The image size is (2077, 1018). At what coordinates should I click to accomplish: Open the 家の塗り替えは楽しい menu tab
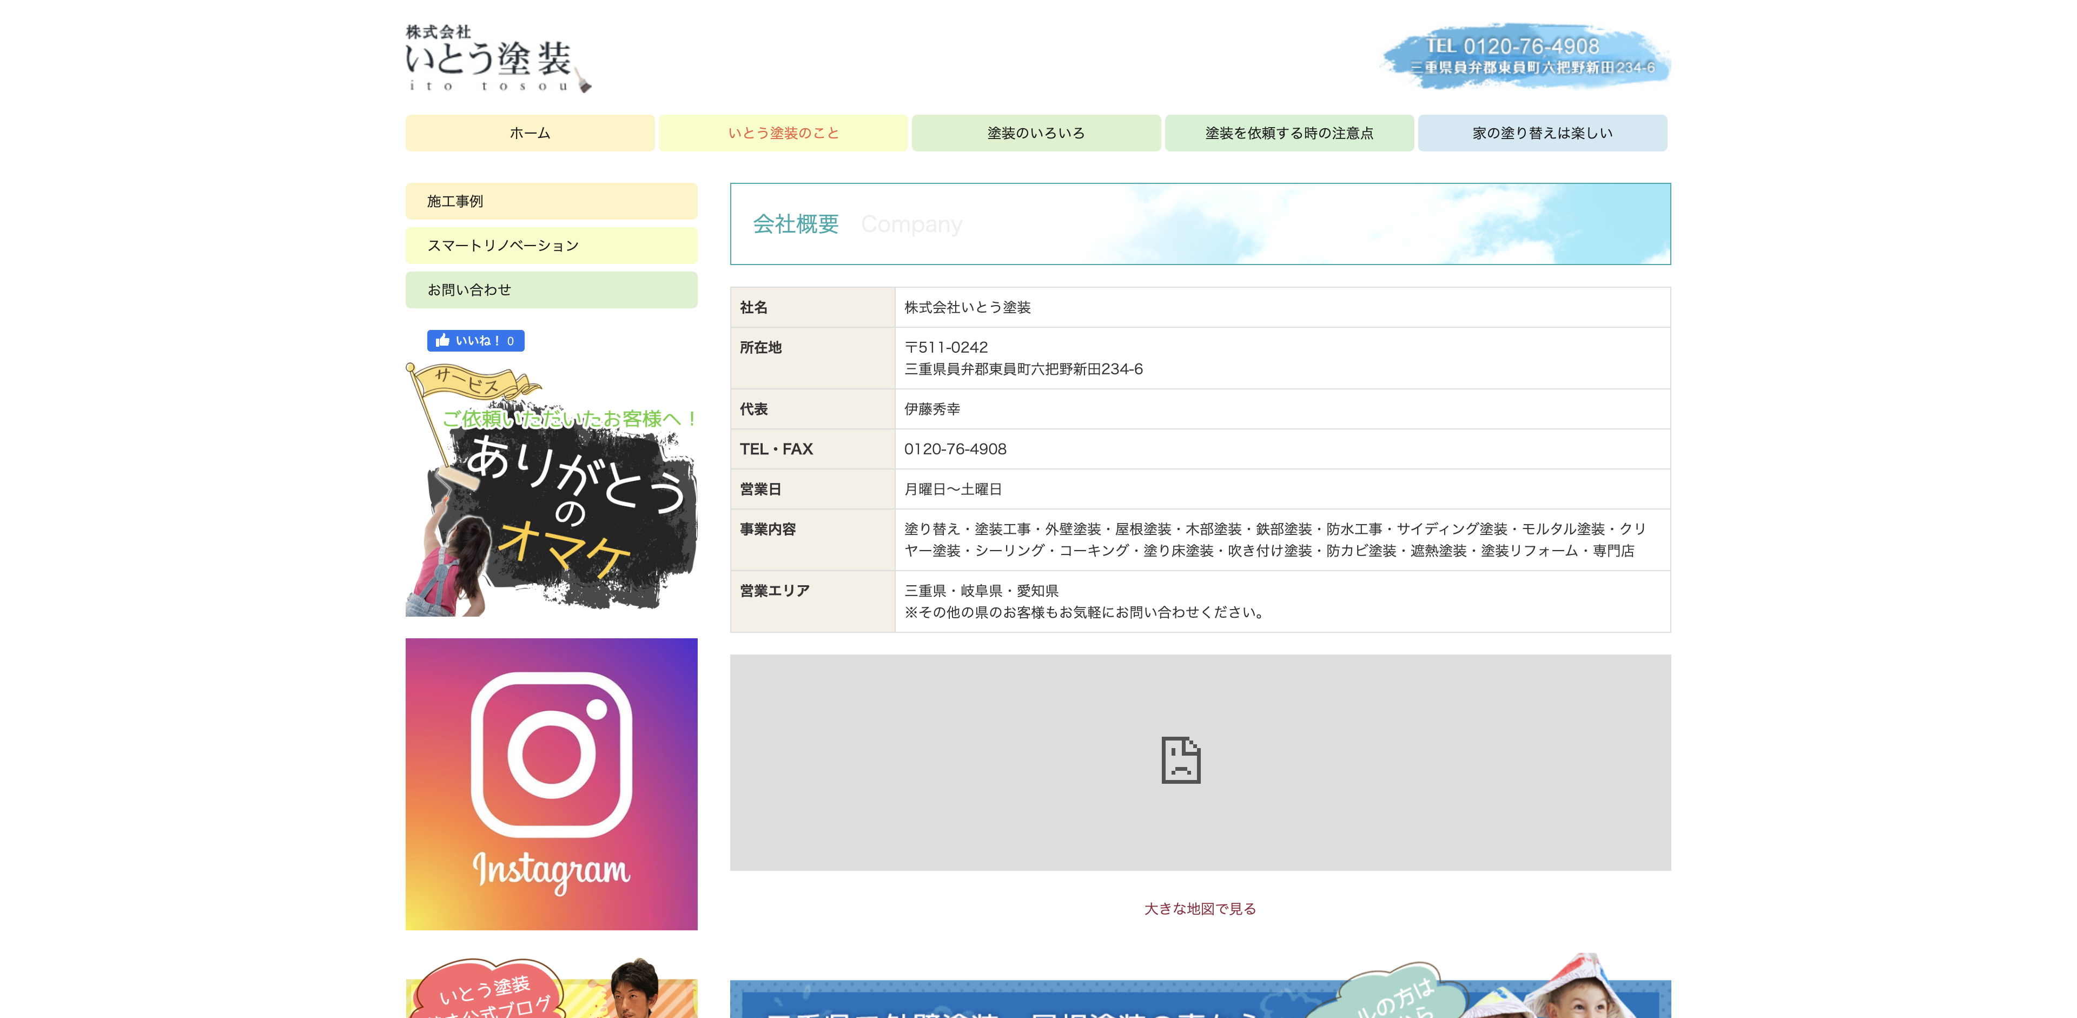coord(1543,133)
